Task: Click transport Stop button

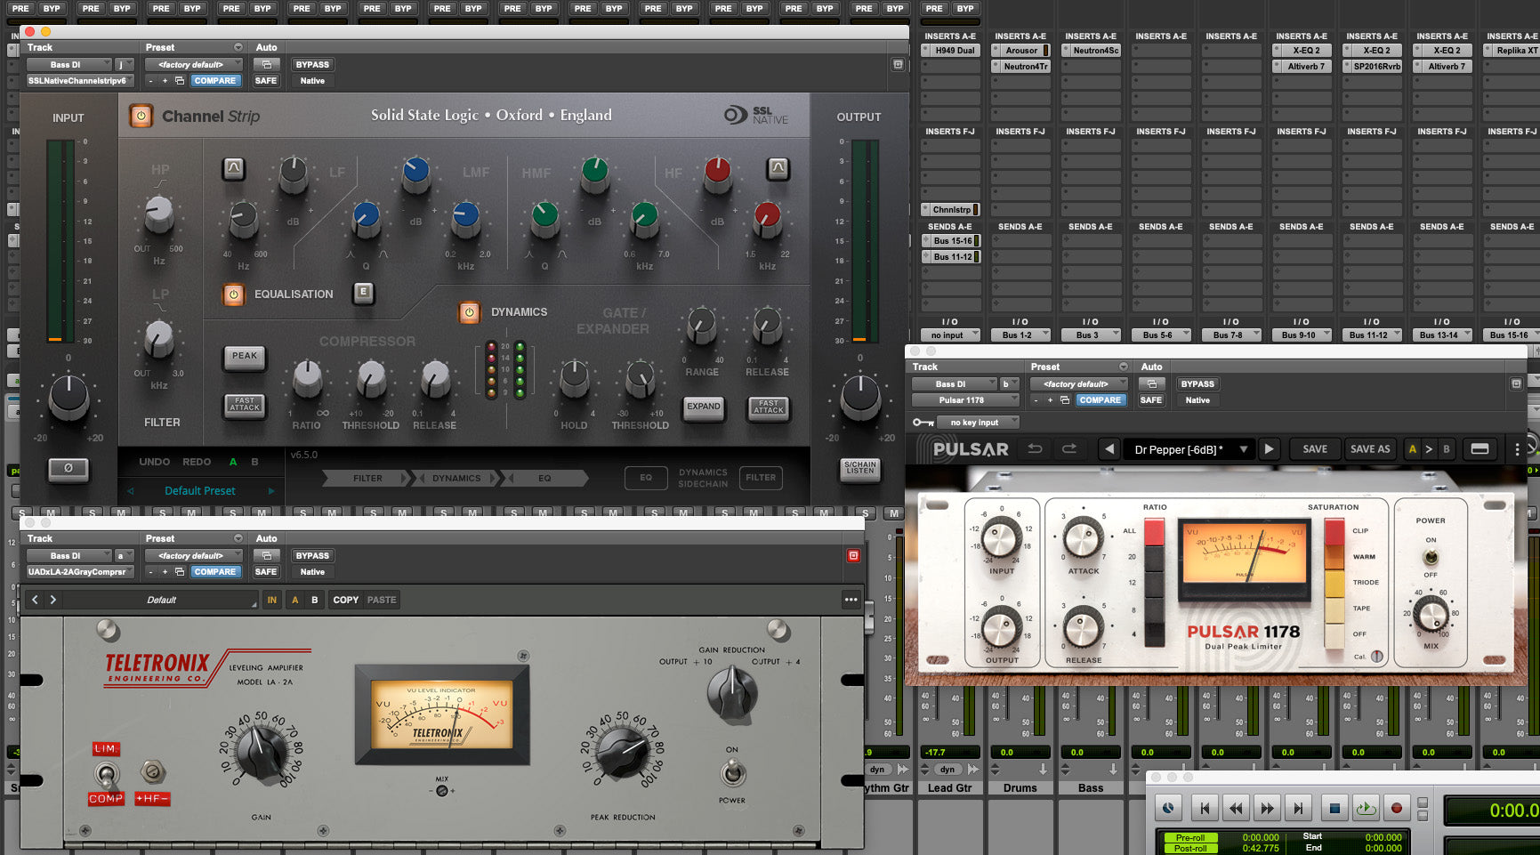Action: coord(1334,808)
